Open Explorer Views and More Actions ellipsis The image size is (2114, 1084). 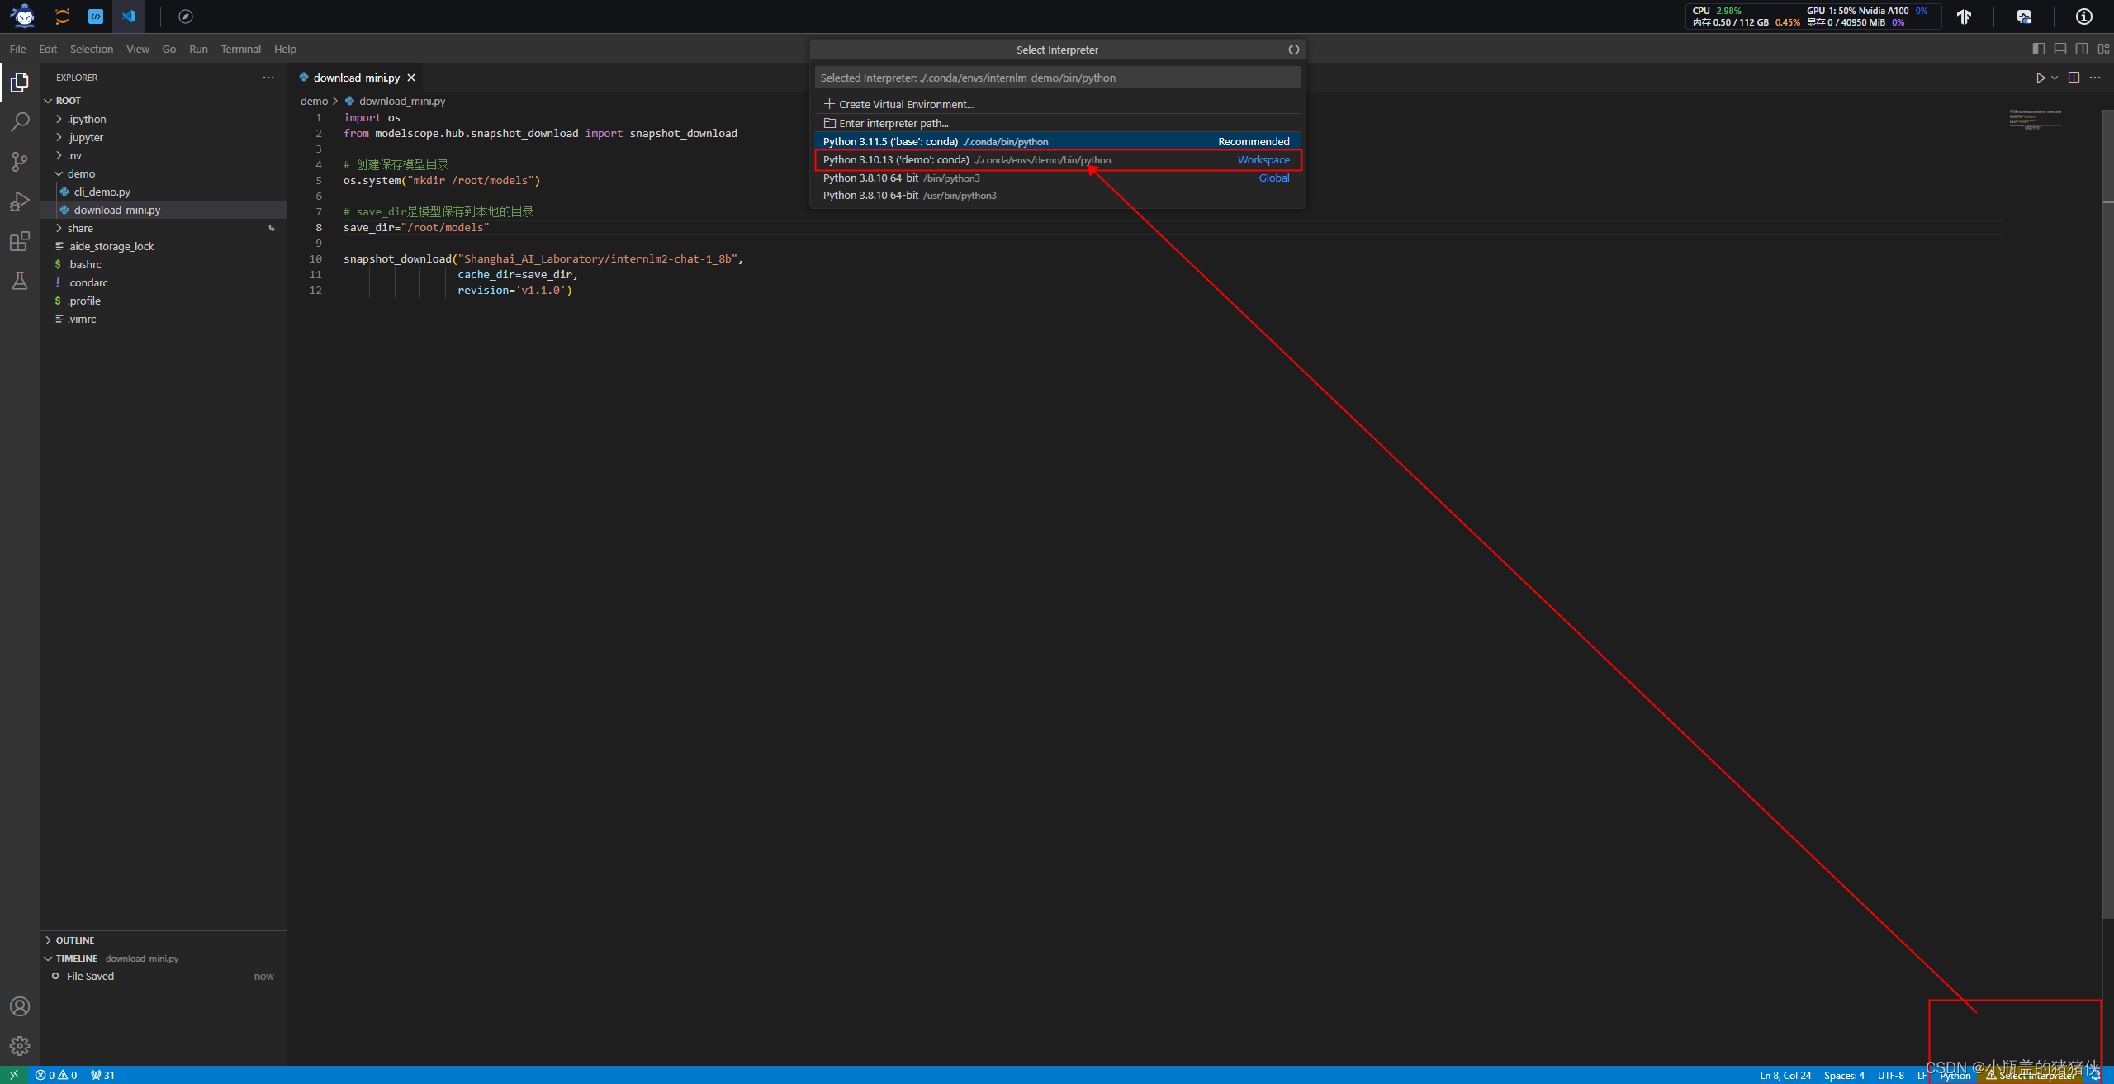[x=268, y=78]
